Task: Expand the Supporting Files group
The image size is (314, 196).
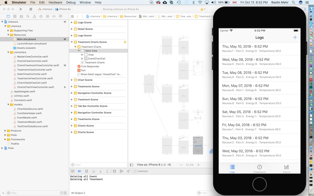Action: 8,31
